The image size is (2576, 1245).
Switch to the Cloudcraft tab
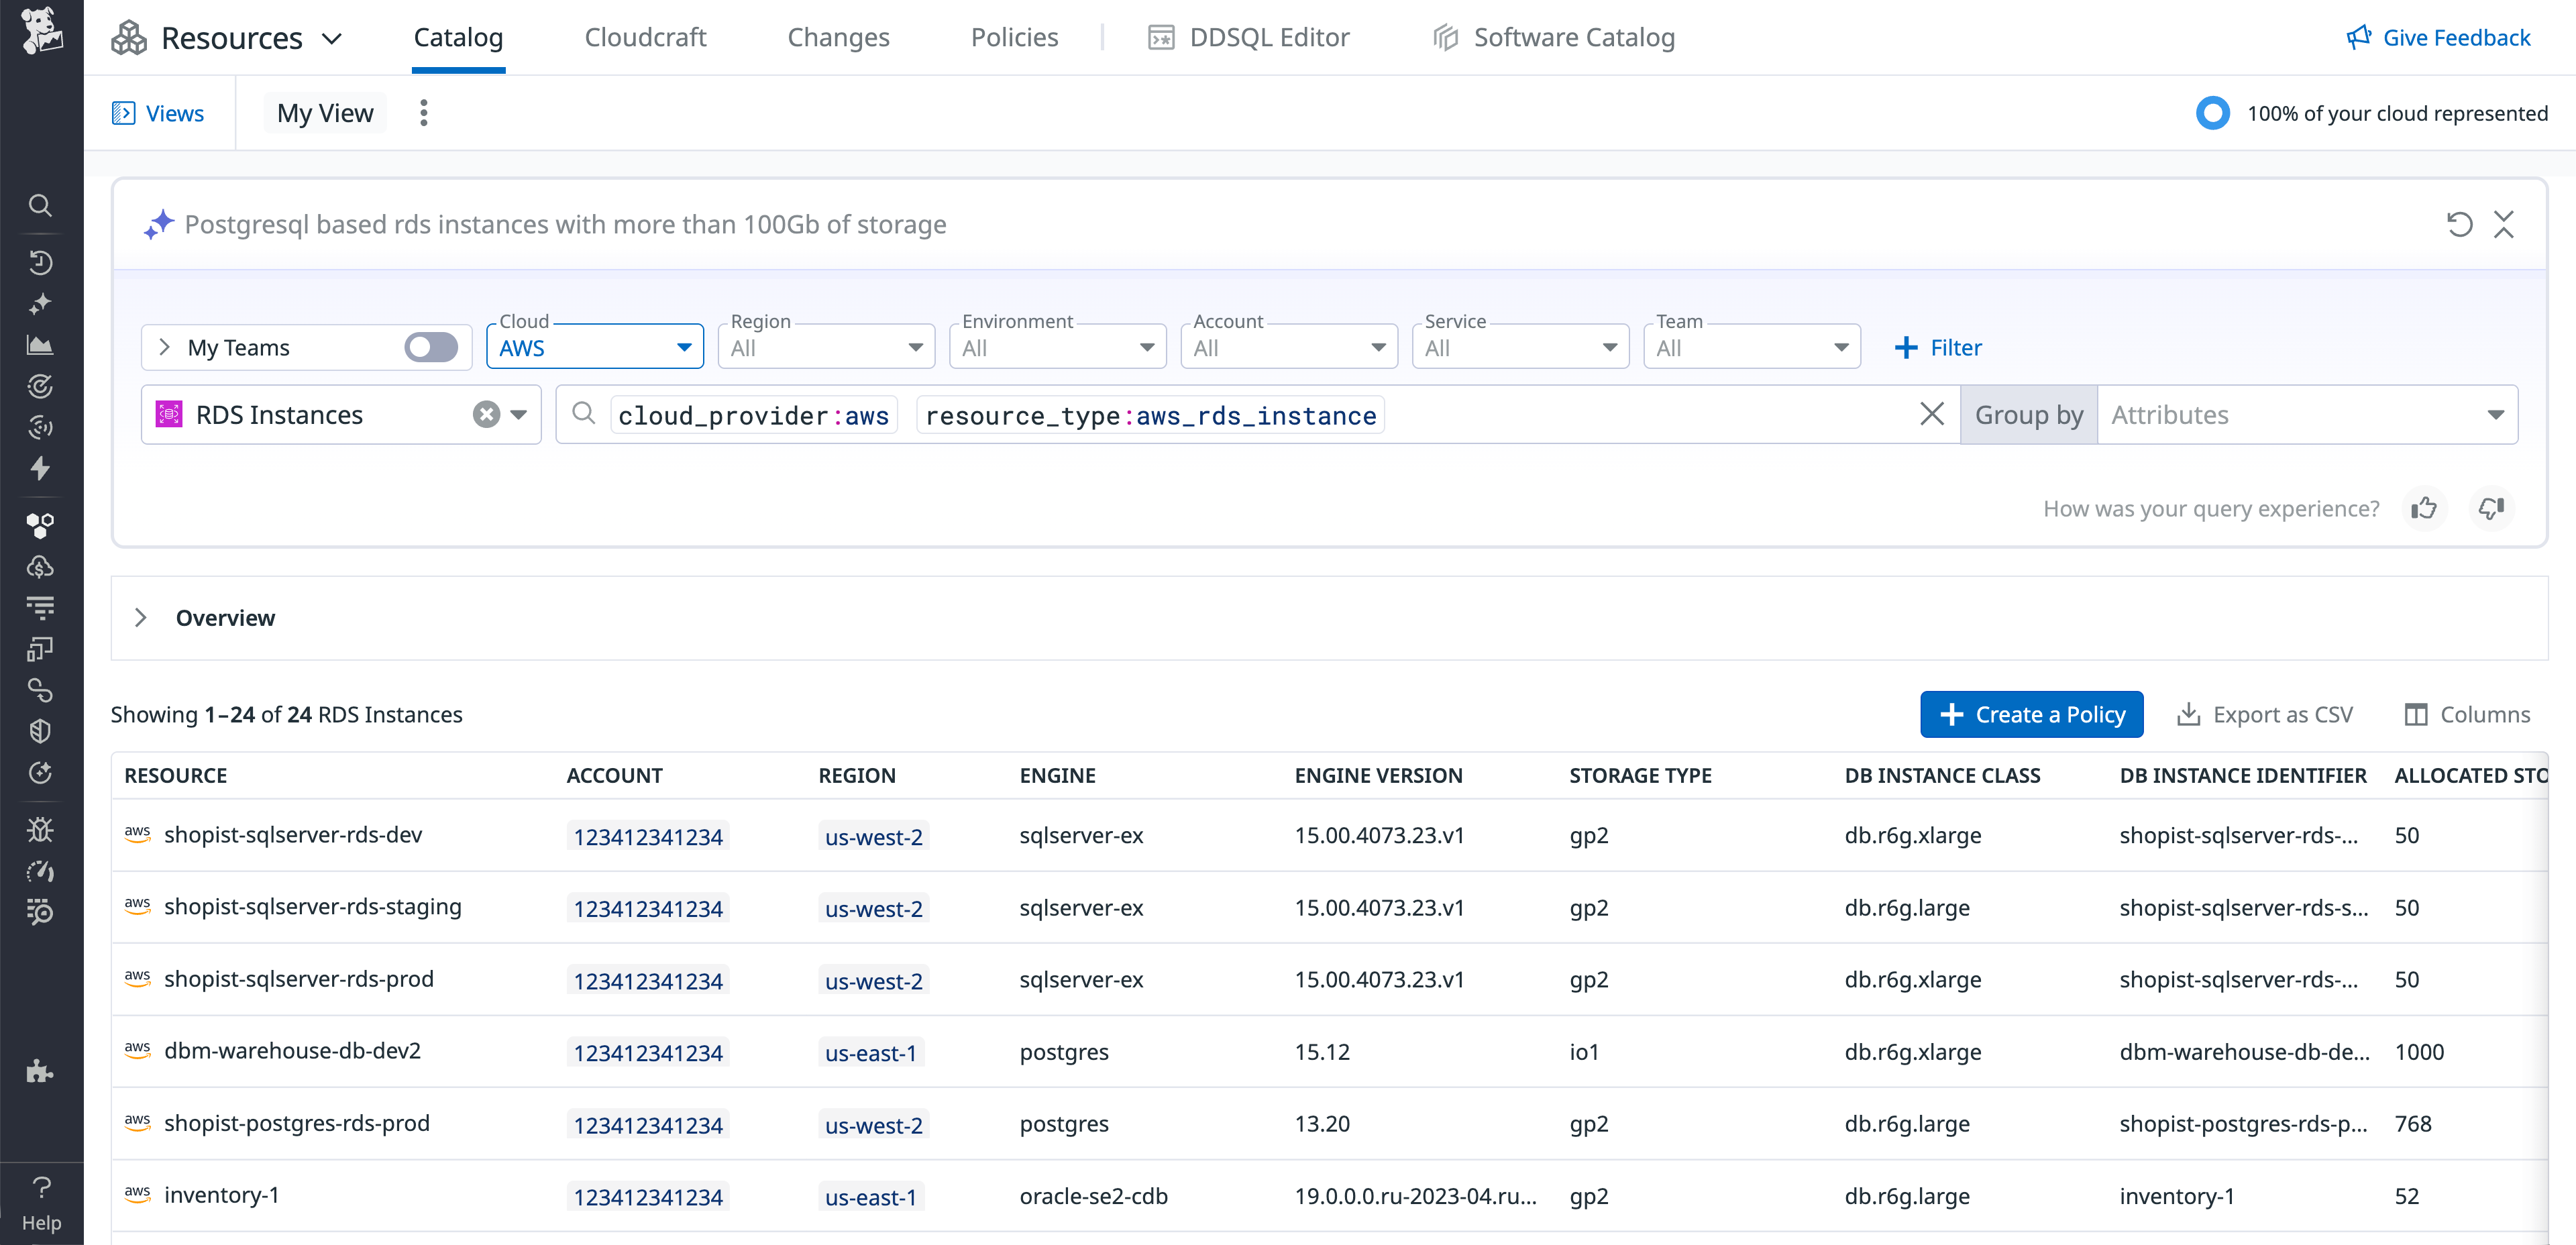645,37
